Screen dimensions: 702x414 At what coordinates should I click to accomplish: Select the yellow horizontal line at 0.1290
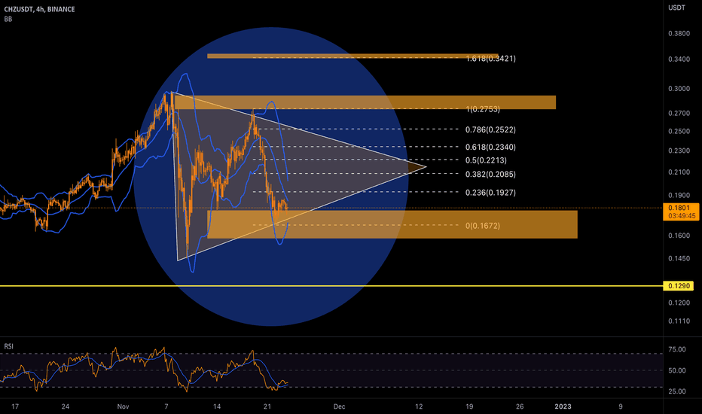pos(331,285)
